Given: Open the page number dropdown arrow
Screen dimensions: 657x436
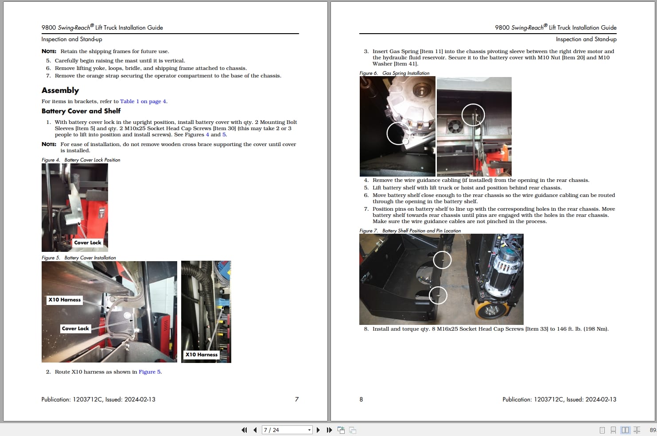Looking at the screenshot, I should [x=309, y=430].
